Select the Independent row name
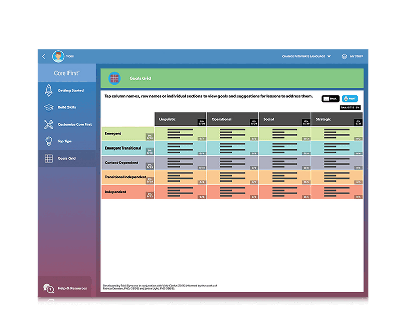The width and height of the screenshot is (406, 332). pos(128,192)
